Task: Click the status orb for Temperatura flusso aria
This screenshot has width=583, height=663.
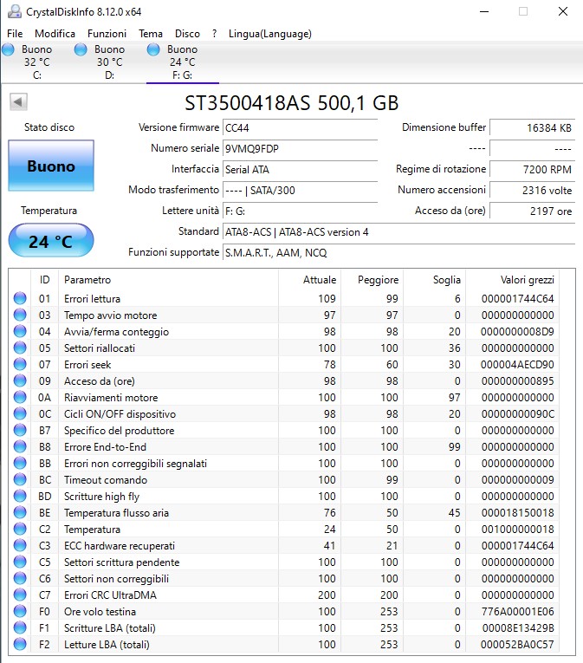Action: (20, 513)
